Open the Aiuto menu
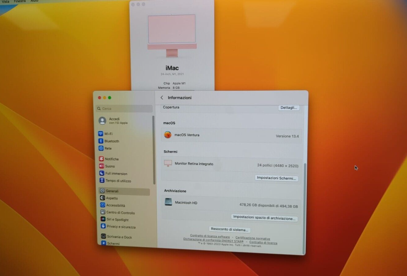The width and height of the screenshot is (407, 276). pos(34,1)
